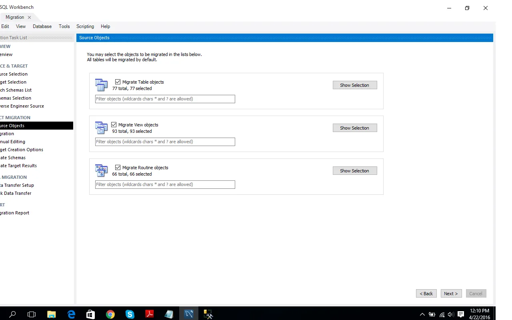Open the Manual Editing step

[12, 142]
